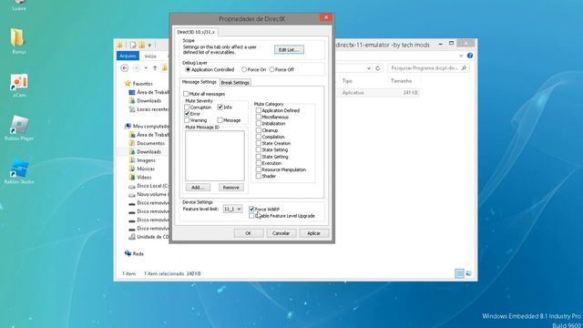The width and height of the screenshot is (583, 328).
Task: Switch to Break Settings tab
Action: 235,83
